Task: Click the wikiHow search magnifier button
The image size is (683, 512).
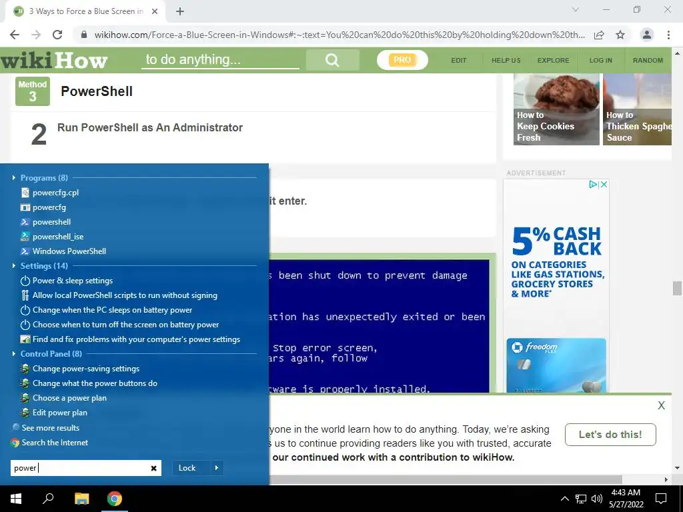Action: point(332,60)
